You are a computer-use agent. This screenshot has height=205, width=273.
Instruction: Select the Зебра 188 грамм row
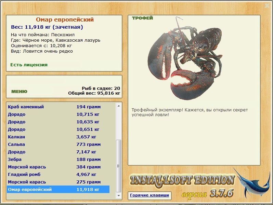[x=58, y=159]
